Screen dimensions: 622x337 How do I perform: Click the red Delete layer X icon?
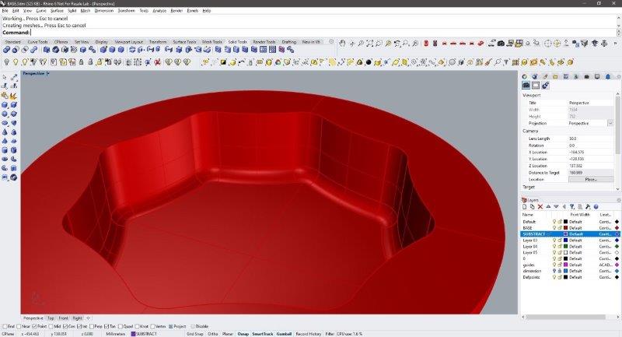coord(540,207)
